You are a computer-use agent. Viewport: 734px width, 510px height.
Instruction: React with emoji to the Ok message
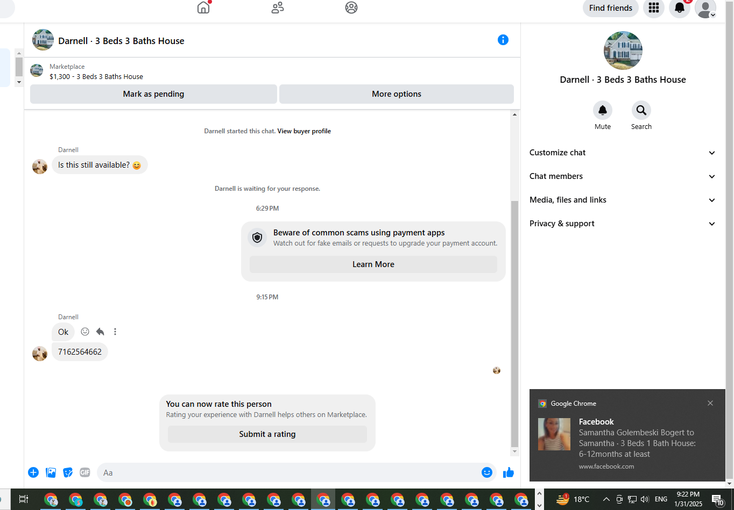[85, 332]
